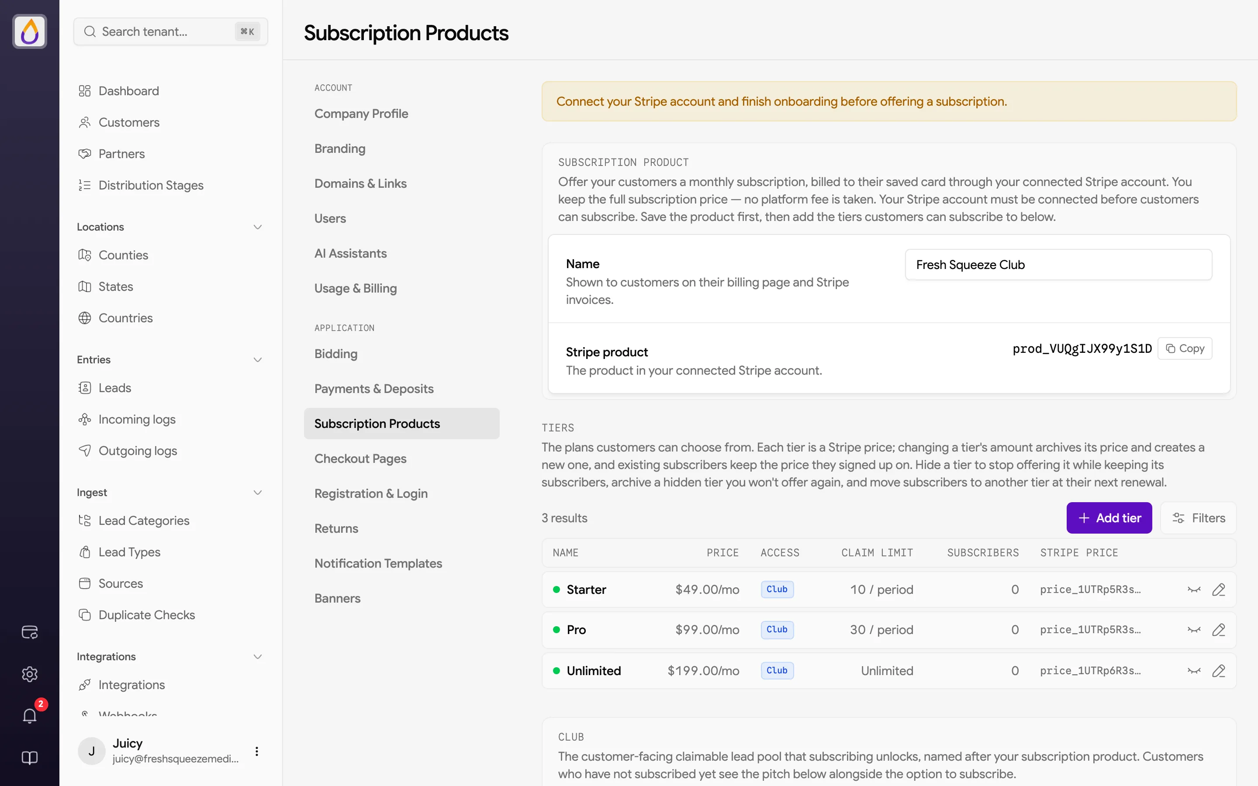This screenshot has height=786, width=1258.
Task: Hide the Unlimited tier eye toggle
Action: pyautogui.click(x=1194, y=671)
